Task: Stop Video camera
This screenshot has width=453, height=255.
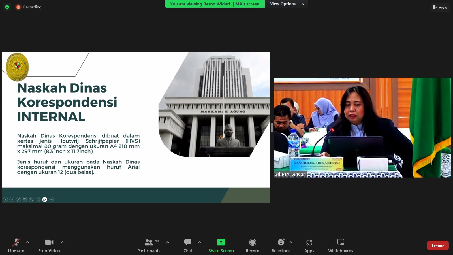Action: point(49,245)
